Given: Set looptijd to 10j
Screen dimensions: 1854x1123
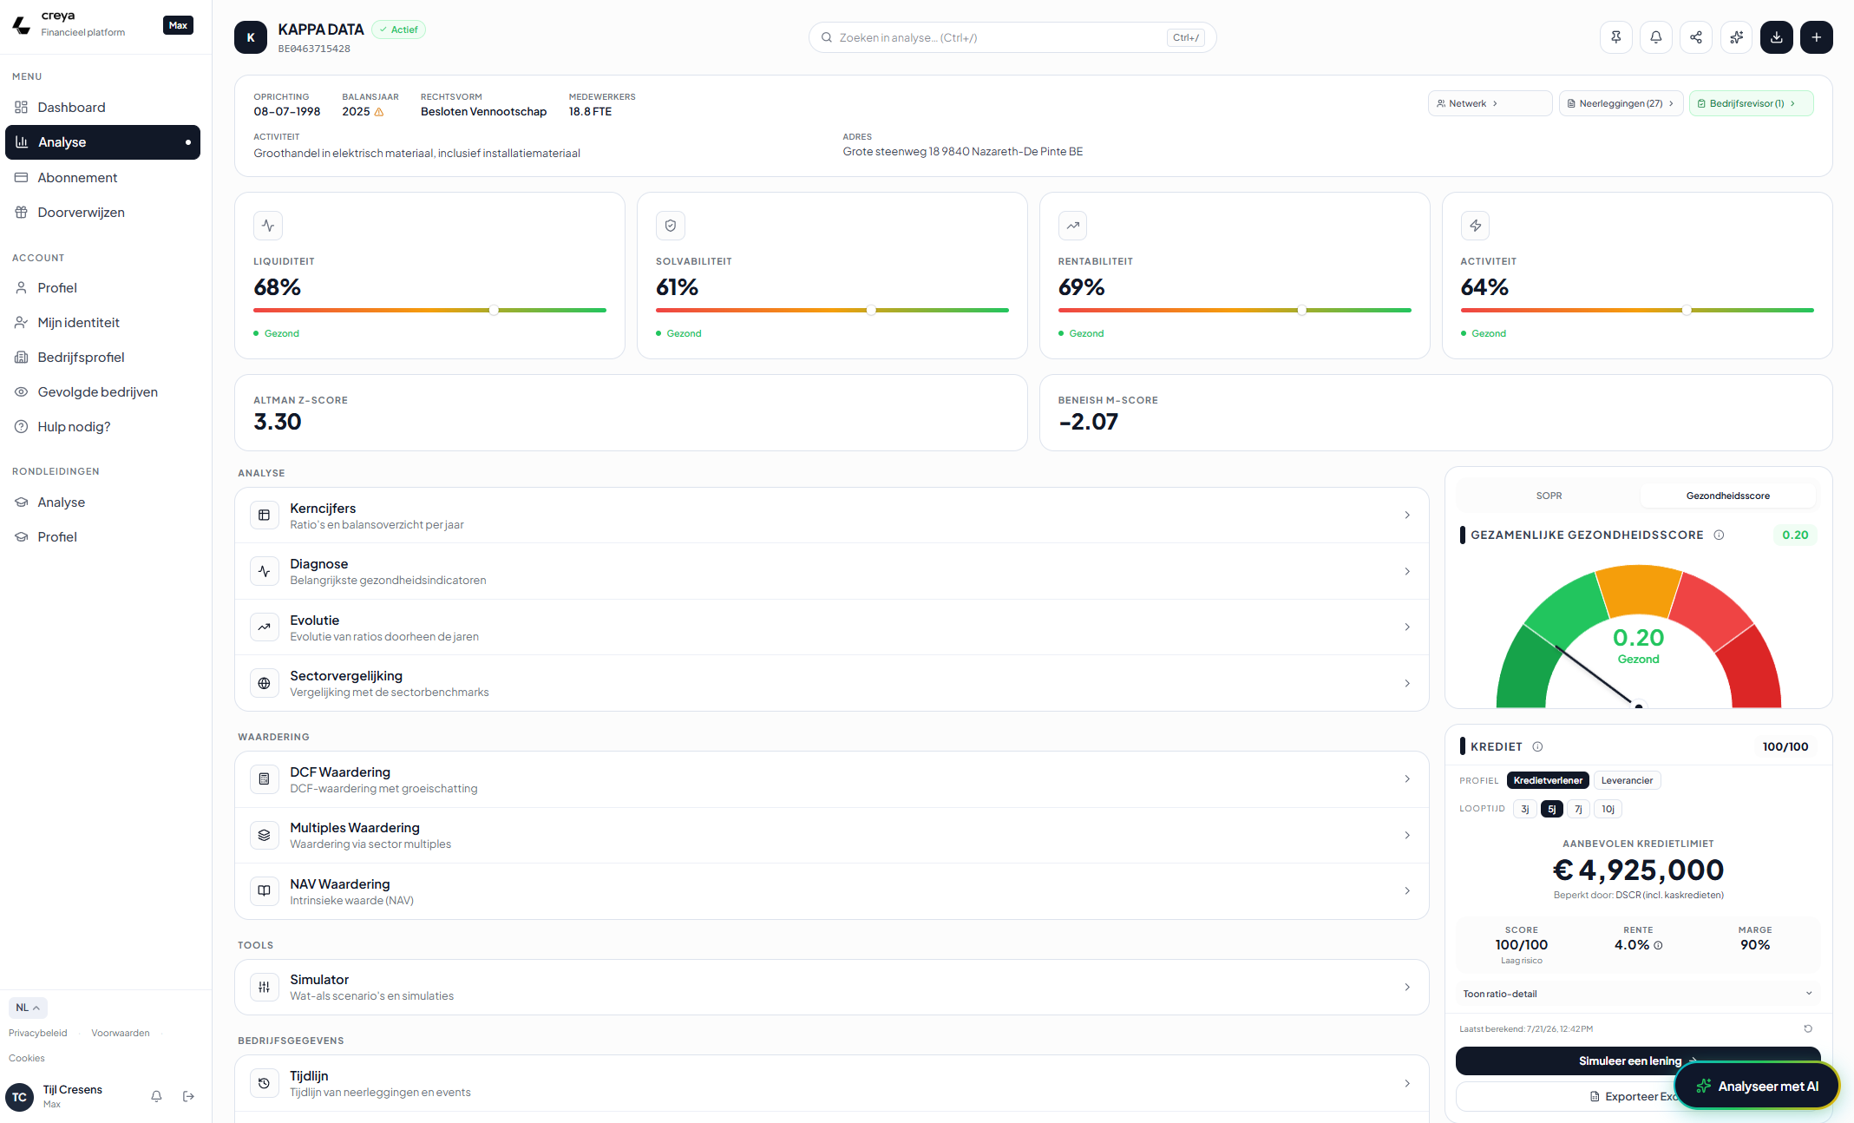Looking at the screenshot, I should pos(1608,809).
